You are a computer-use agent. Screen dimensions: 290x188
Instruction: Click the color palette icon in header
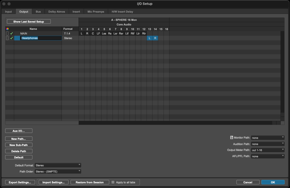click(7, 29)
